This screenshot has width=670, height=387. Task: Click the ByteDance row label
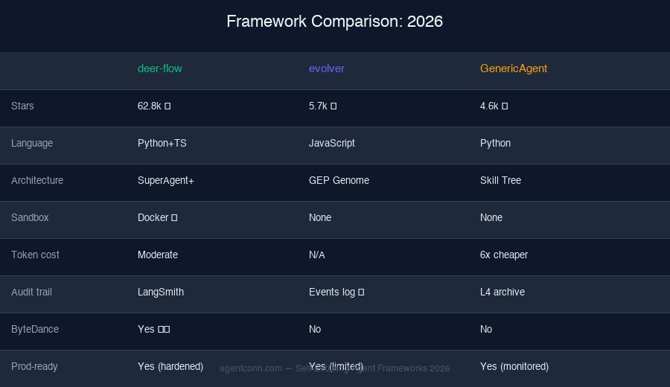click(x=35, y=329)
